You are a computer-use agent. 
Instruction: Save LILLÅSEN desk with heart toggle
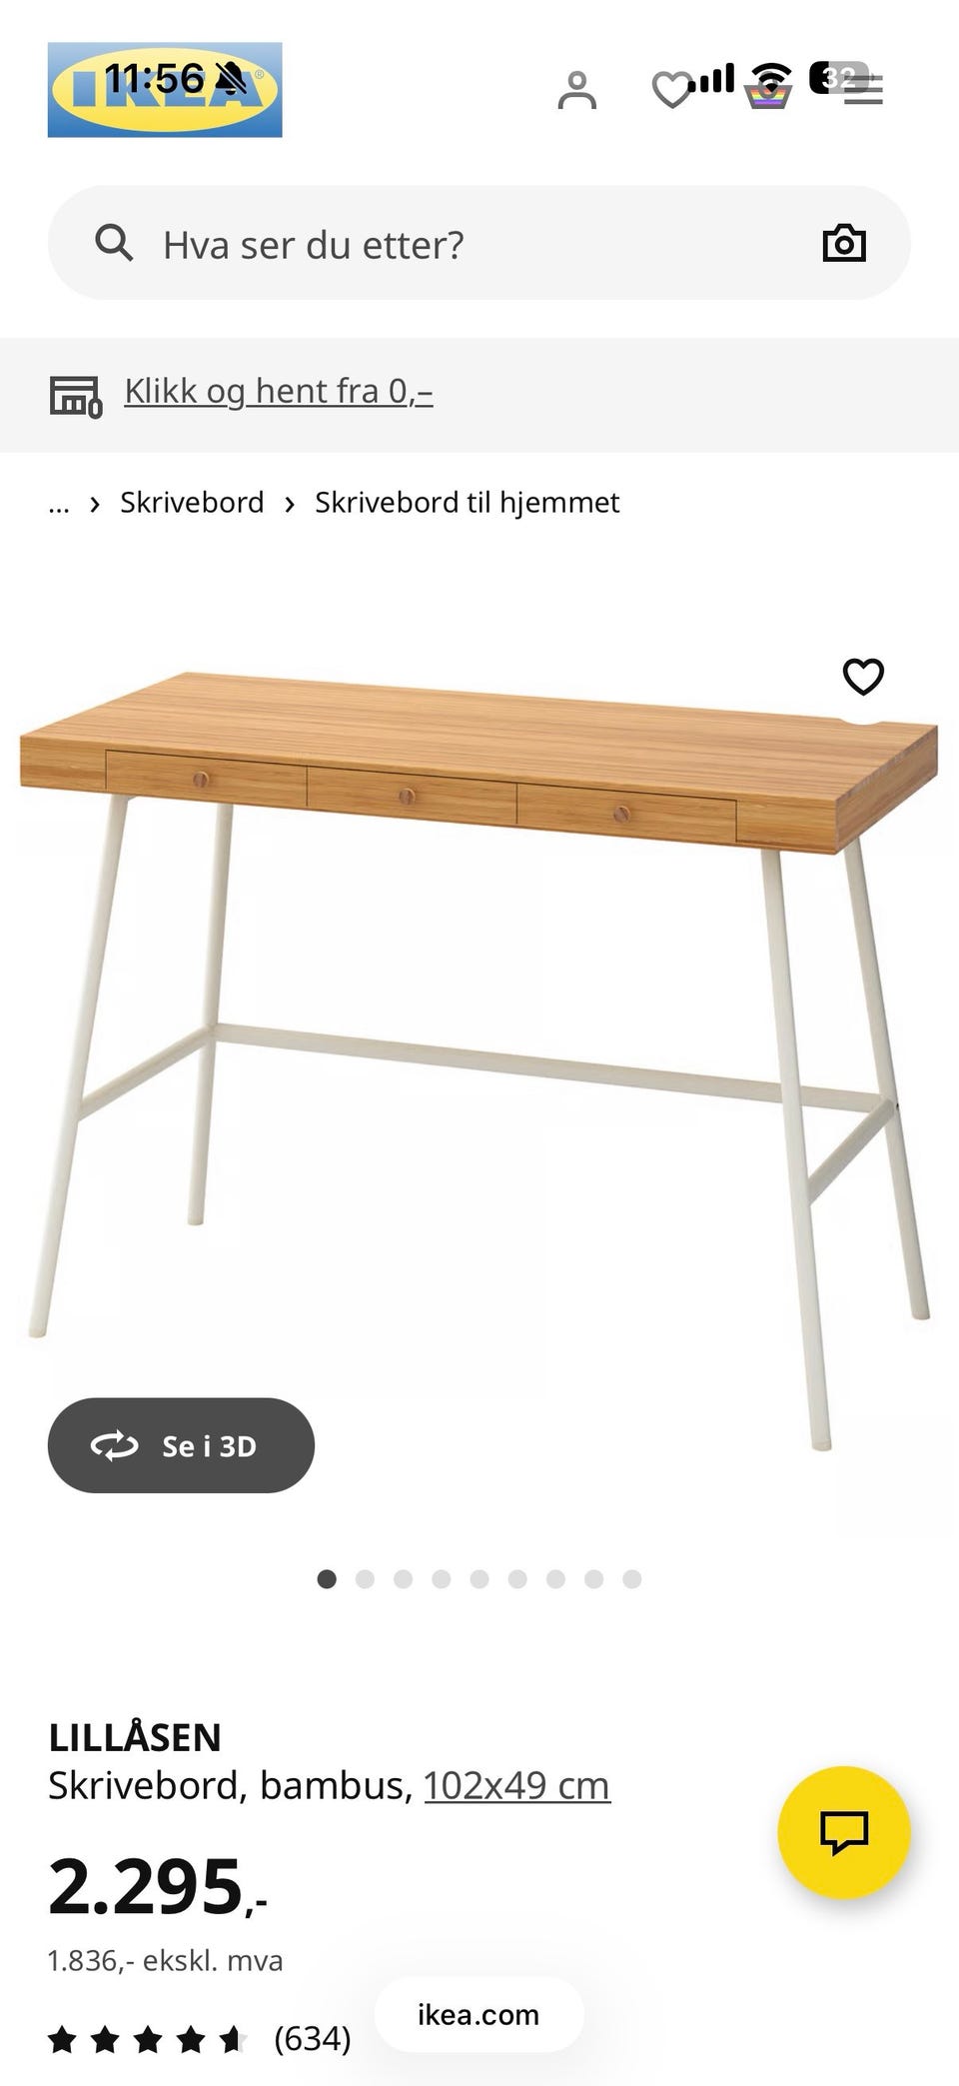(863, 677)
